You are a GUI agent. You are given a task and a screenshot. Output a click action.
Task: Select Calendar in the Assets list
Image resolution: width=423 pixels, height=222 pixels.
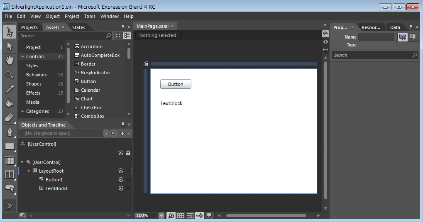click(90, 90)
